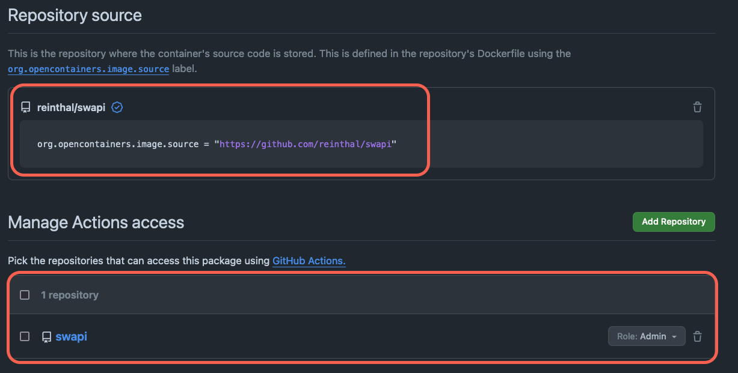Image resolution: width=738 pixels, height=373 pixels.
Task: Delete the reinthal/swapi repository source
Action: (697, 108)
